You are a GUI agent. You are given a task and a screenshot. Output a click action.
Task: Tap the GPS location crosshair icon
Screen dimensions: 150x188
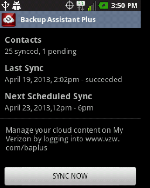tap(70, 5)
